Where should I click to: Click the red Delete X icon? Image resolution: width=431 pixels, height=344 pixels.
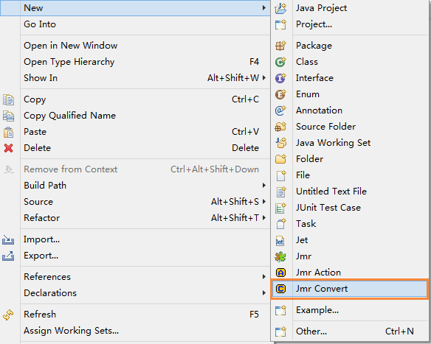(9, 148)
